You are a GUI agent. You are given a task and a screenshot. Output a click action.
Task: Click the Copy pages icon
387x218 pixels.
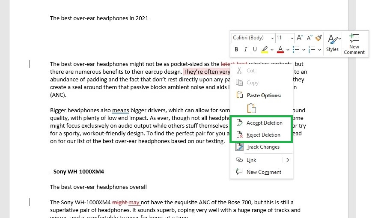tap(239, 82)
